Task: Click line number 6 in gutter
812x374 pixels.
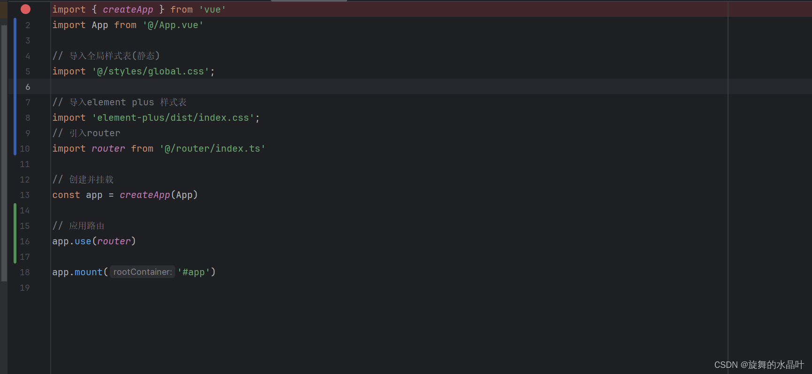Action: click(x=28, y=87)
